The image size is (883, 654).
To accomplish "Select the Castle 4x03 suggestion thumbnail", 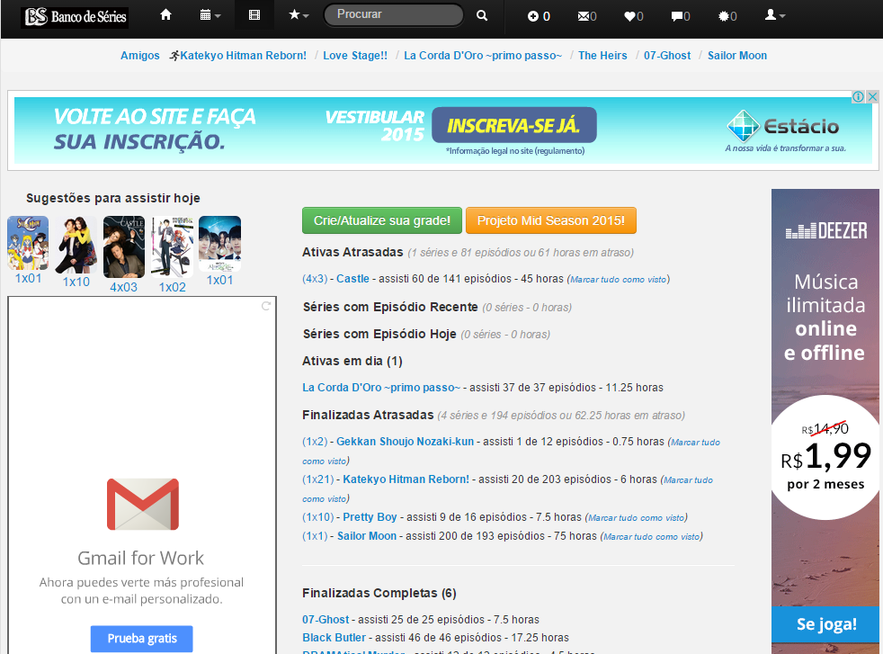I will tap(124, 247).
